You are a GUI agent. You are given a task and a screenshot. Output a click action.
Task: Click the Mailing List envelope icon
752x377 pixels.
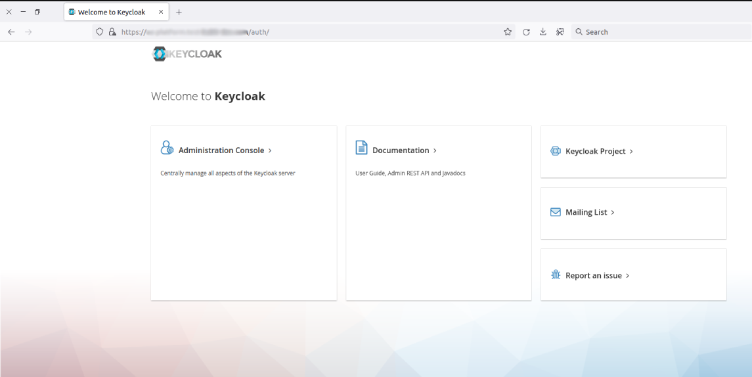click(556, 212)
